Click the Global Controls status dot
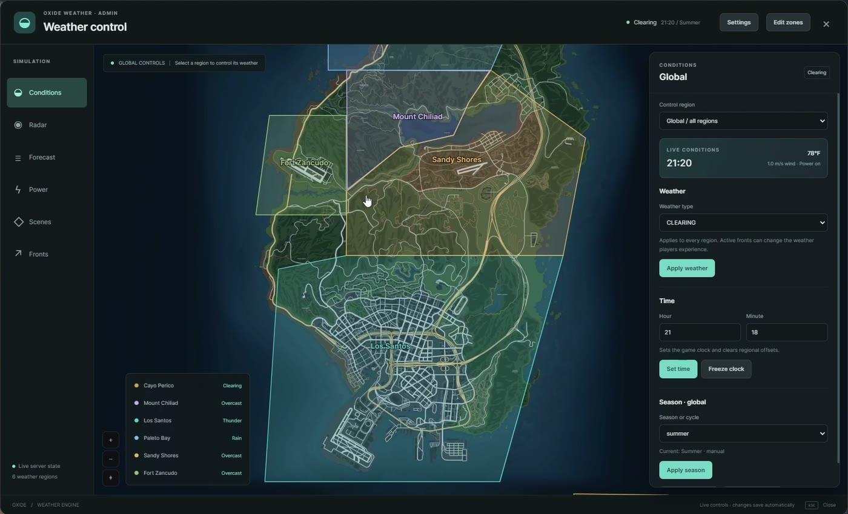848x514 pixels. 112,63
